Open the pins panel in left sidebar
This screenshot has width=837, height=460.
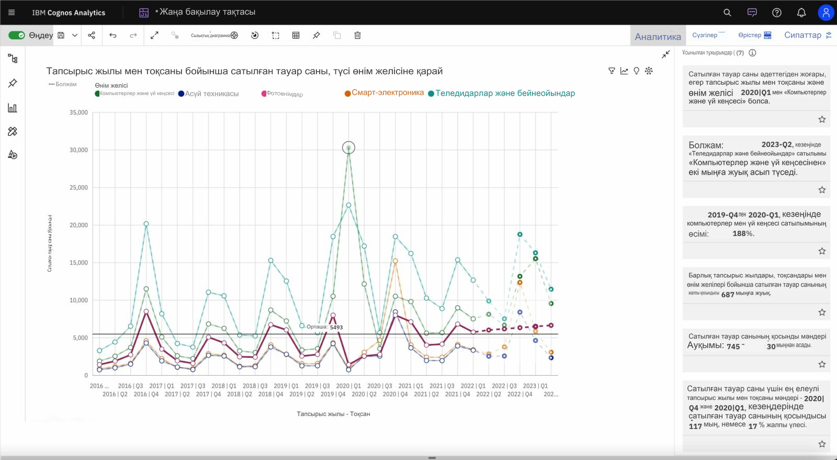[13, 83]
